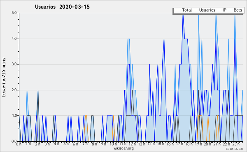Click the '6 h' x-axis label
This screenshot has width=247, height=152.
pos(75,144)
